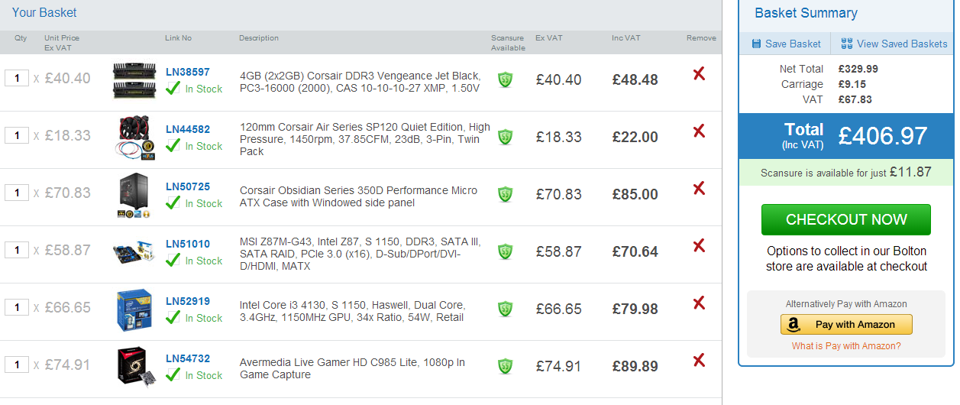
Task: Click Scansure shield icon for MSI Z87M-G43
Action: pyautogui.click(x=505, y=251)
